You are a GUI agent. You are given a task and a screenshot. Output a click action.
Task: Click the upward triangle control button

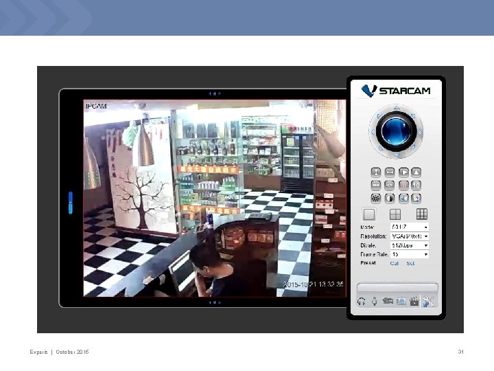tap(416, 172)
